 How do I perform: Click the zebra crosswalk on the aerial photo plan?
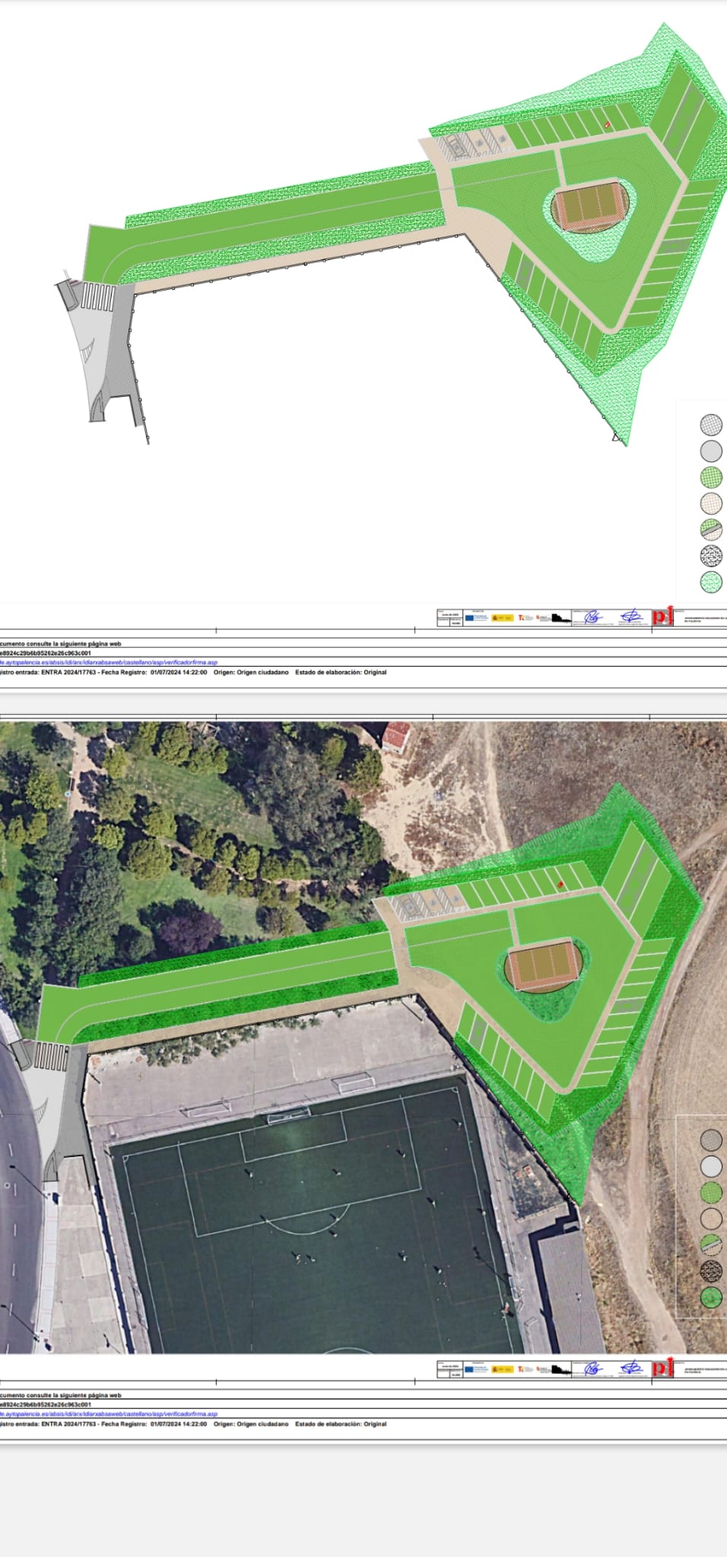(x=51, y=1057)
